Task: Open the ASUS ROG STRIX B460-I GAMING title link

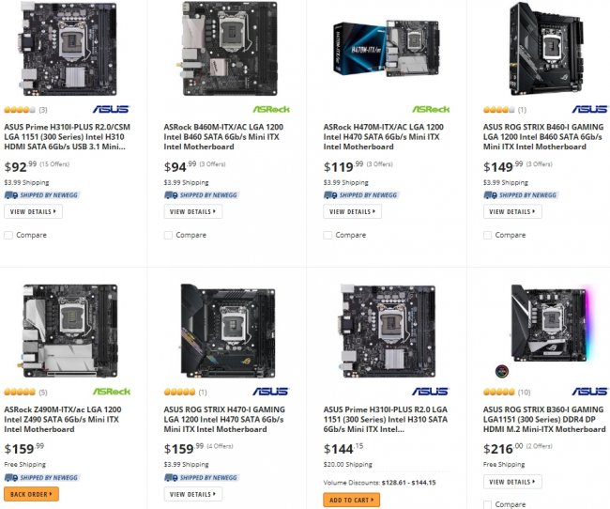Action: pos(544,136)
